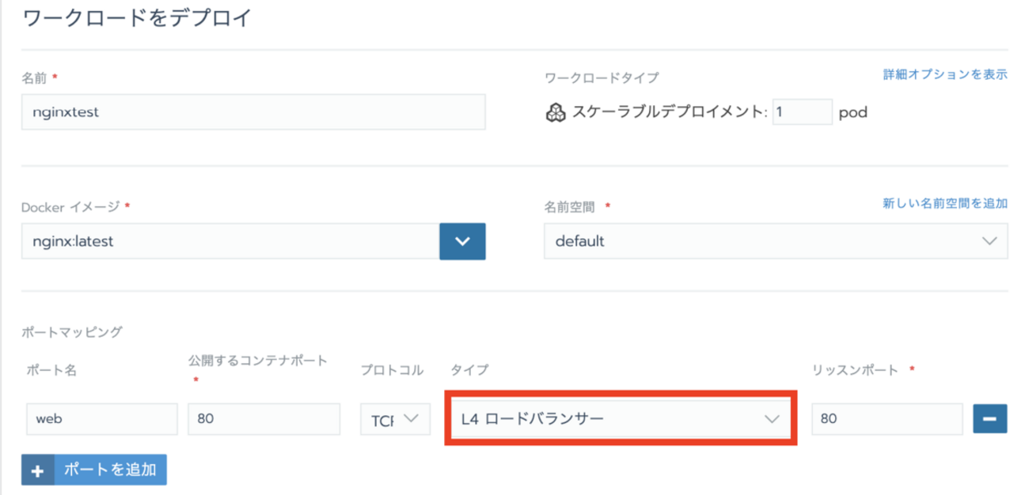Screen dimensions: 1029x495
Task: Click the 詳細オプションを表示 link
Action: click(945, 74)
